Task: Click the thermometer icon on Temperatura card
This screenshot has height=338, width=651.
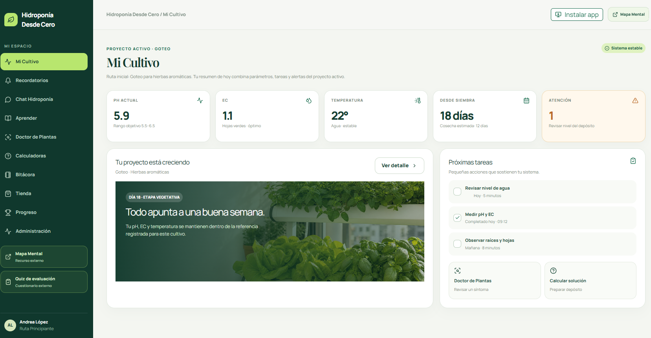Action: pyautogui.click(x=418, y=100)
